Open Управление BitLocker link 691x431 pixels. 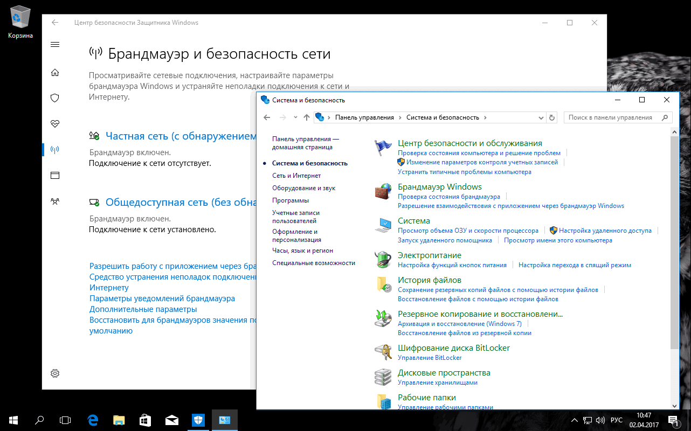430,358
